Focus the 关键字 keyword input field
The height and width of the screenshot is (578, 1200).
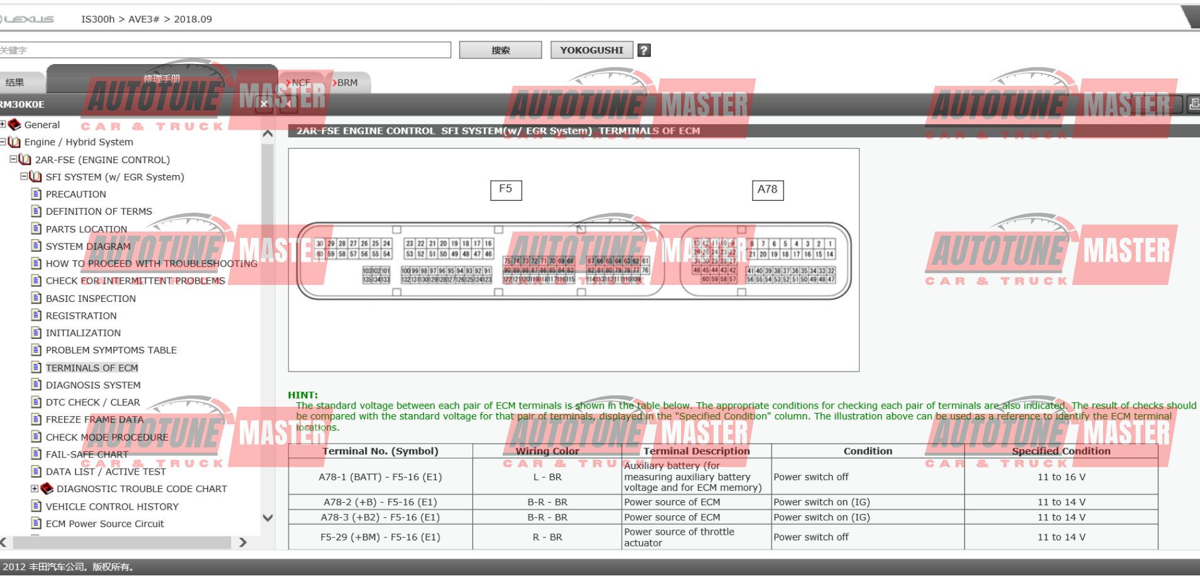tap(224, 50)
